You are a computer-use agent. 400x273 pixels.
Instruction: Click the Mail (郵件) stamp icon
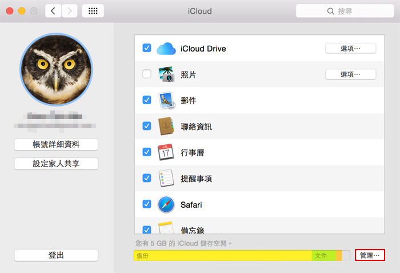pyautogui.click(x=166, y=101)
